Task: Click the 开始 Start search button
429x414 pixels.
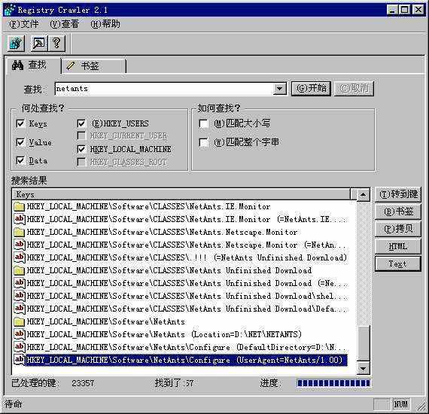Action: (x=311, y=88)
